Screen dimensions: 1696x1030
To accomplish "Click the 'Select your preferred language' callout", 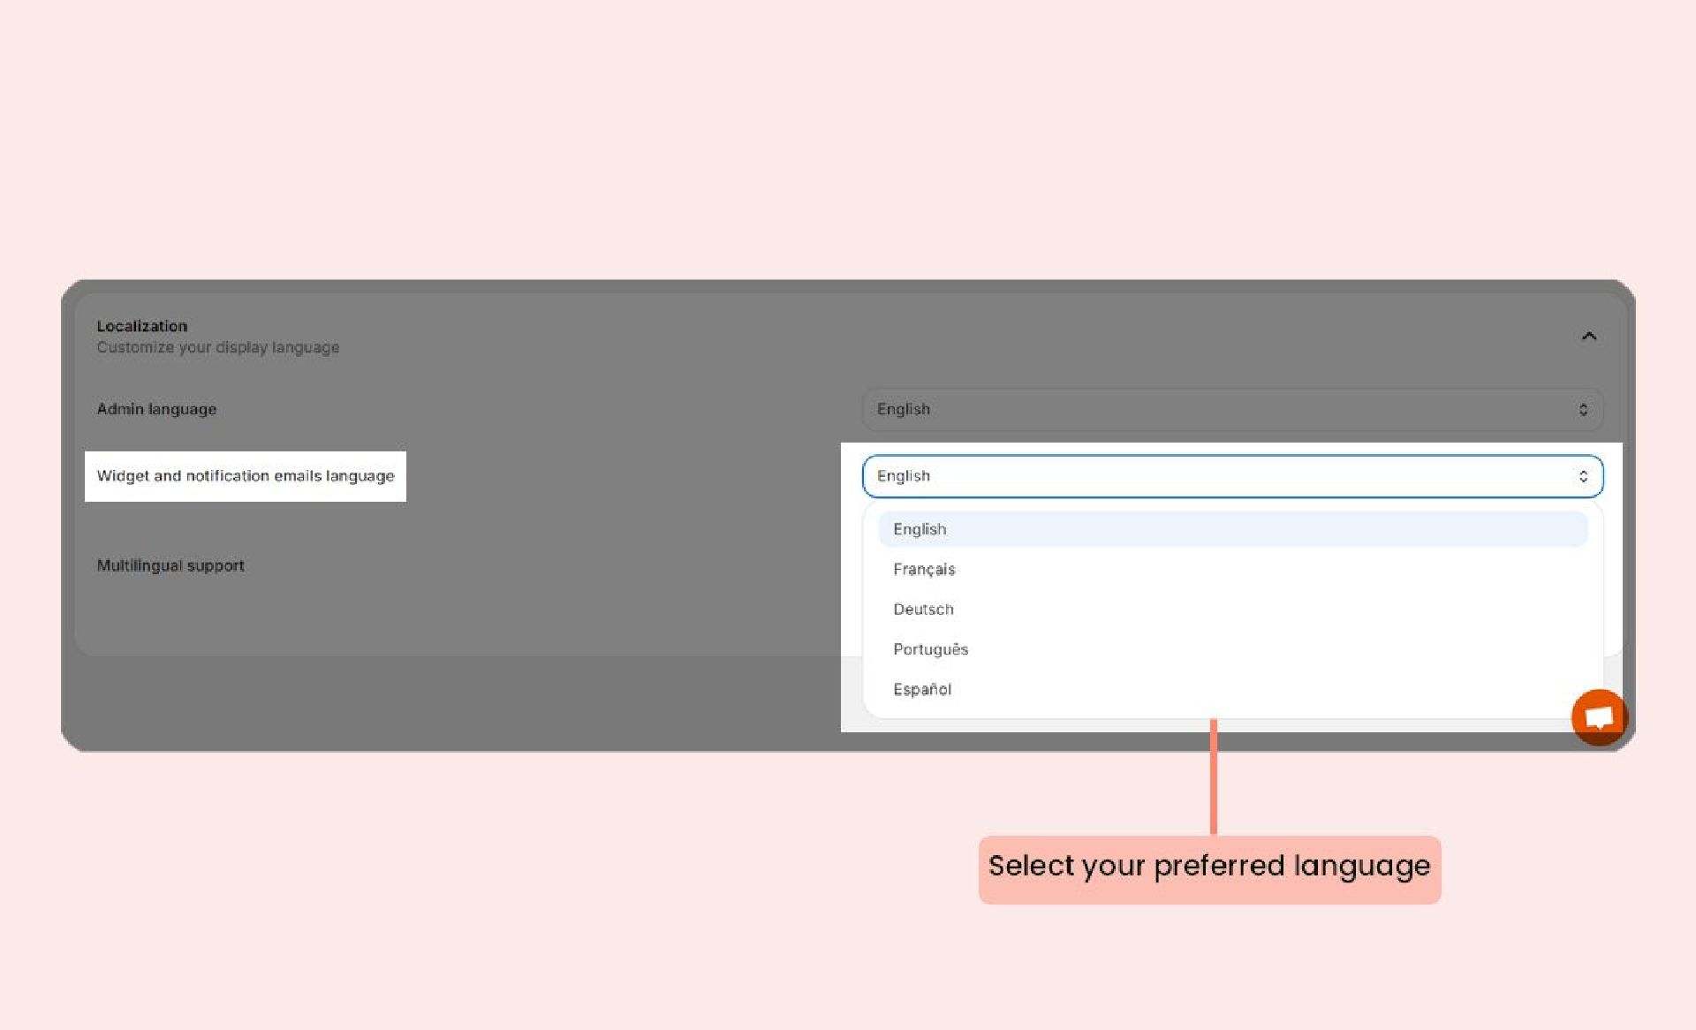I will (x=1209, y=869).
